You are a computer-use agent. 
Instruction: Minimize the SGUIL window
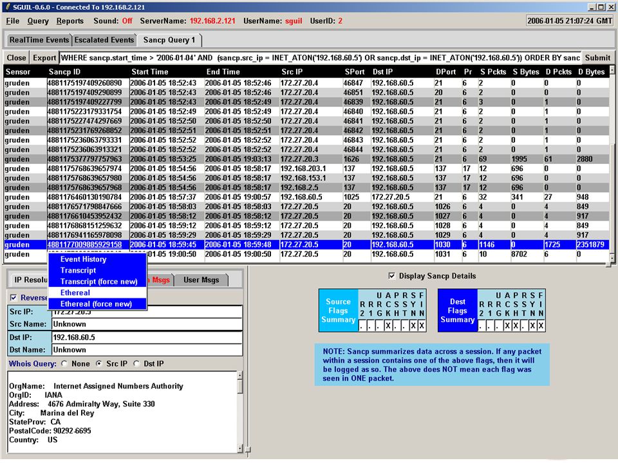(x=592, y=7)
